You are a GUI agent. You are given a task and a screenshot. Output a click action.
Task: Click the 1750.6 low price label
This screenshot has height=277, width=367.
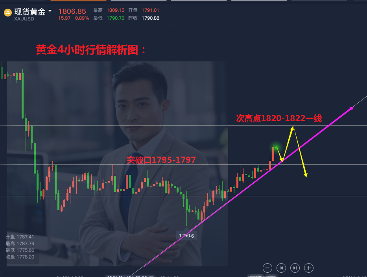(x=186, y=236)
